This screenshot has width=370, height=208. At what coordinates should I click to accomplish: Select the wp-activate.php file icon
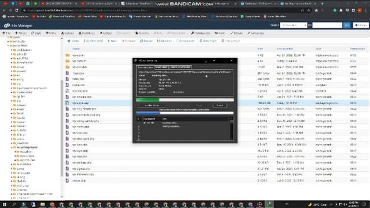(x=67, y=97)
